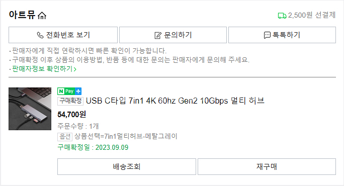Image resolution: width=344 pixels, height=186 pixels.
Task: Click the pencil edit icon for inquiry
Action: click(x=158, y=35)
